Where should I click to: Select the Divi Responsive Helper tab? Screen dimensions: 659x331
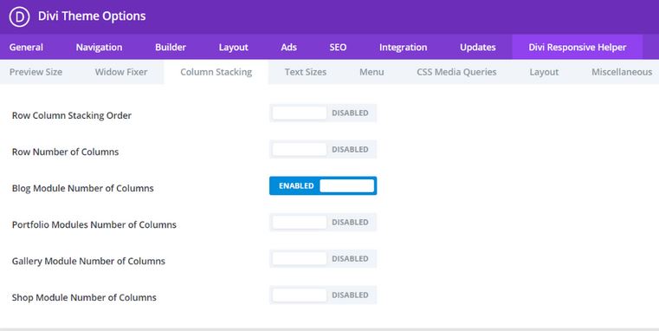click(578, 47)
